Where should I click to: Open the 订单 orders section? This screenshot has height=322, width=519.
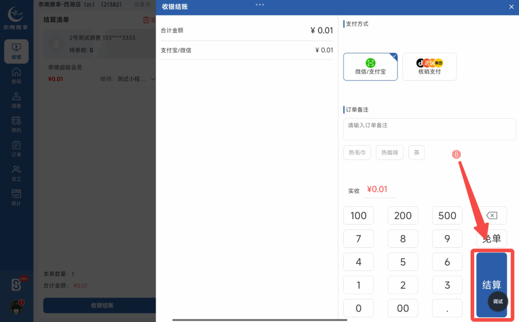17,148
